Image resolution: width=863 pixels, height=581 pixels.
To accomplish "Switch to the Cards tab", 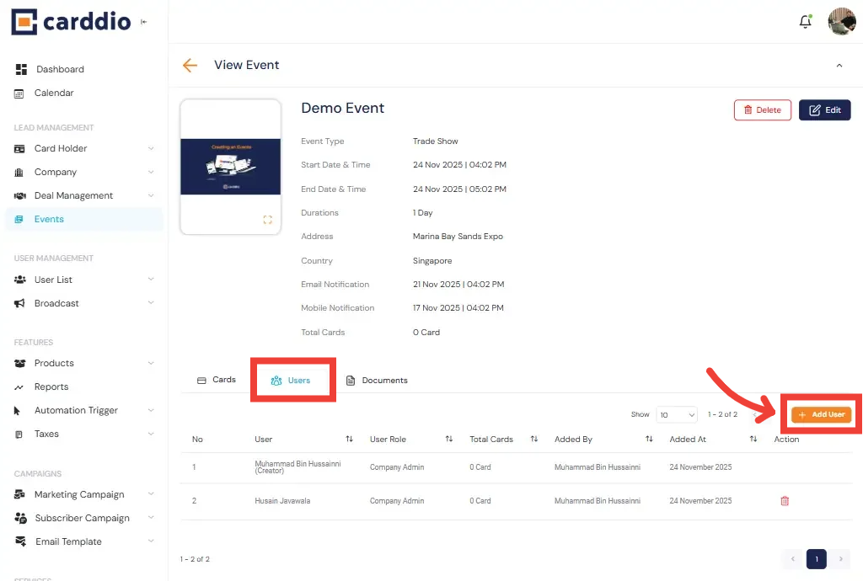I will pyautogui.click(x=216, y=380).
